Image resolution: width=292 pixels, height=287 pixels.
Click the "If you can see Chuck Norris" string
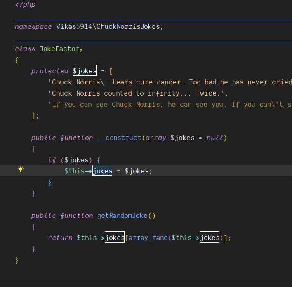click(x=170, y=105)
